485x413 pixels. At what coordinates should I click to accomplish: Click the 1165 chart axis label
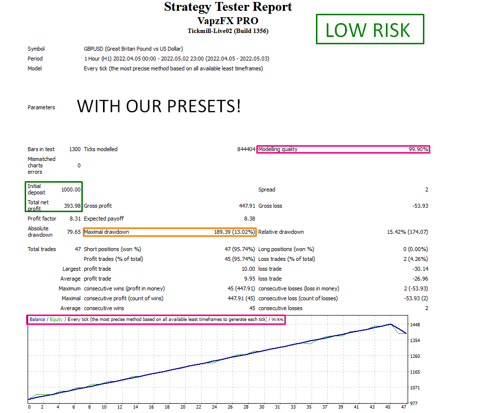415,372
